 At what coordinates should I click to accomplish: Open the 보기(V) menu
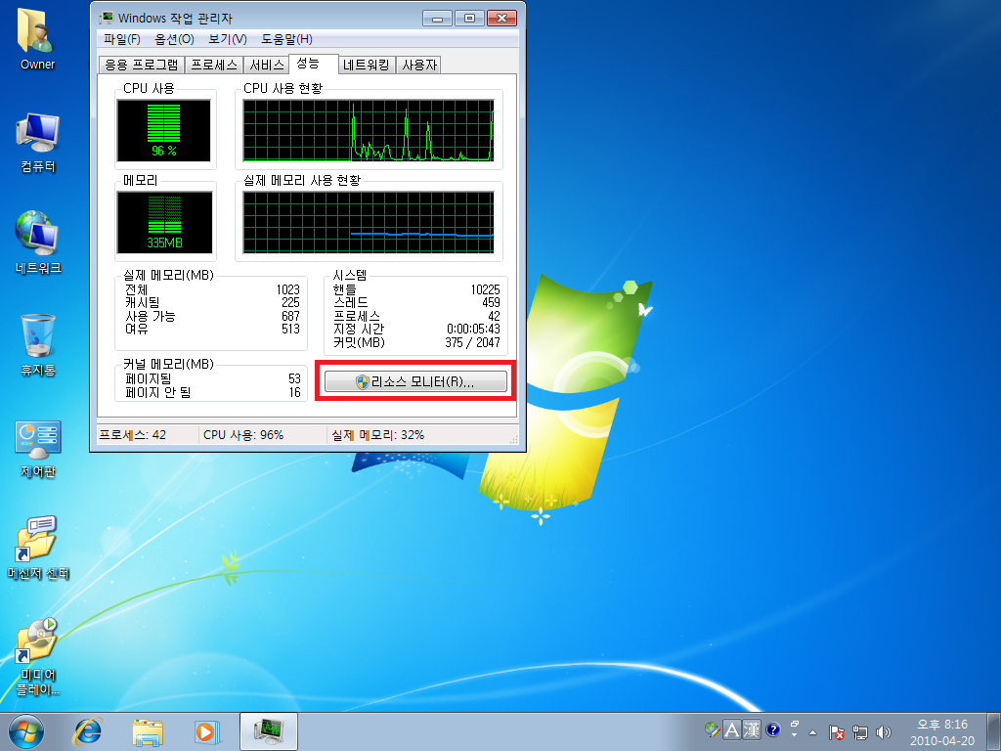(x=227, y=39)
